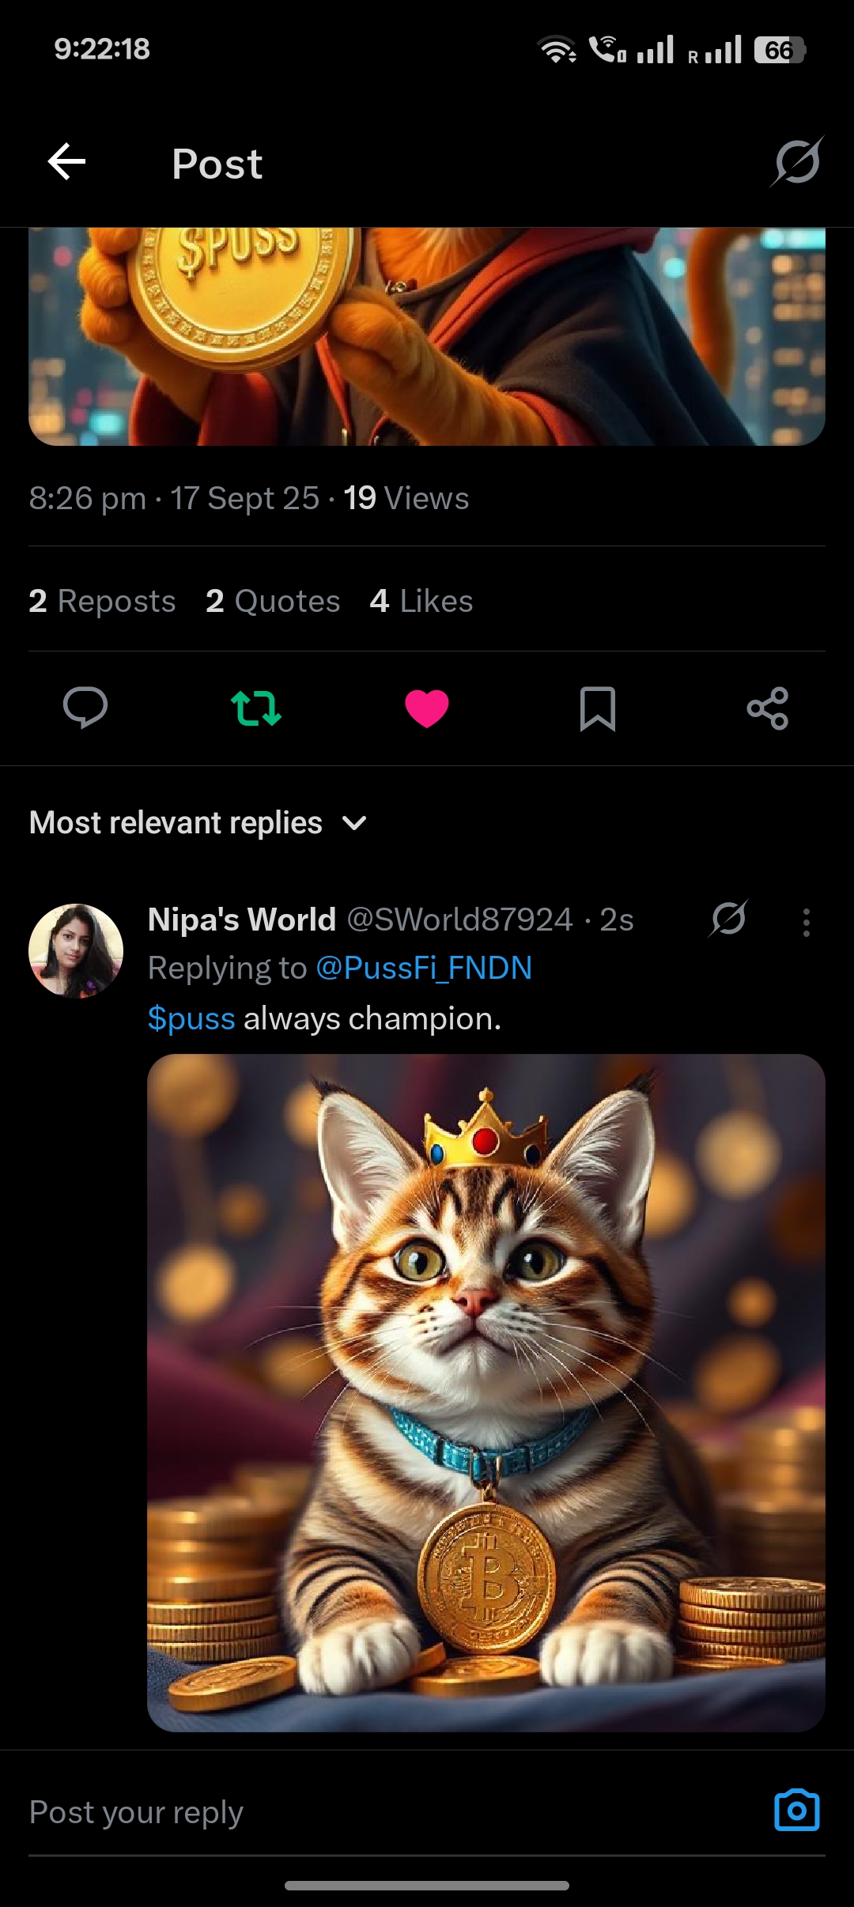Viewport: 854px width, 1907px height.
Task: Click the chevron beside Most relevant replies
Action: [354, 824]
